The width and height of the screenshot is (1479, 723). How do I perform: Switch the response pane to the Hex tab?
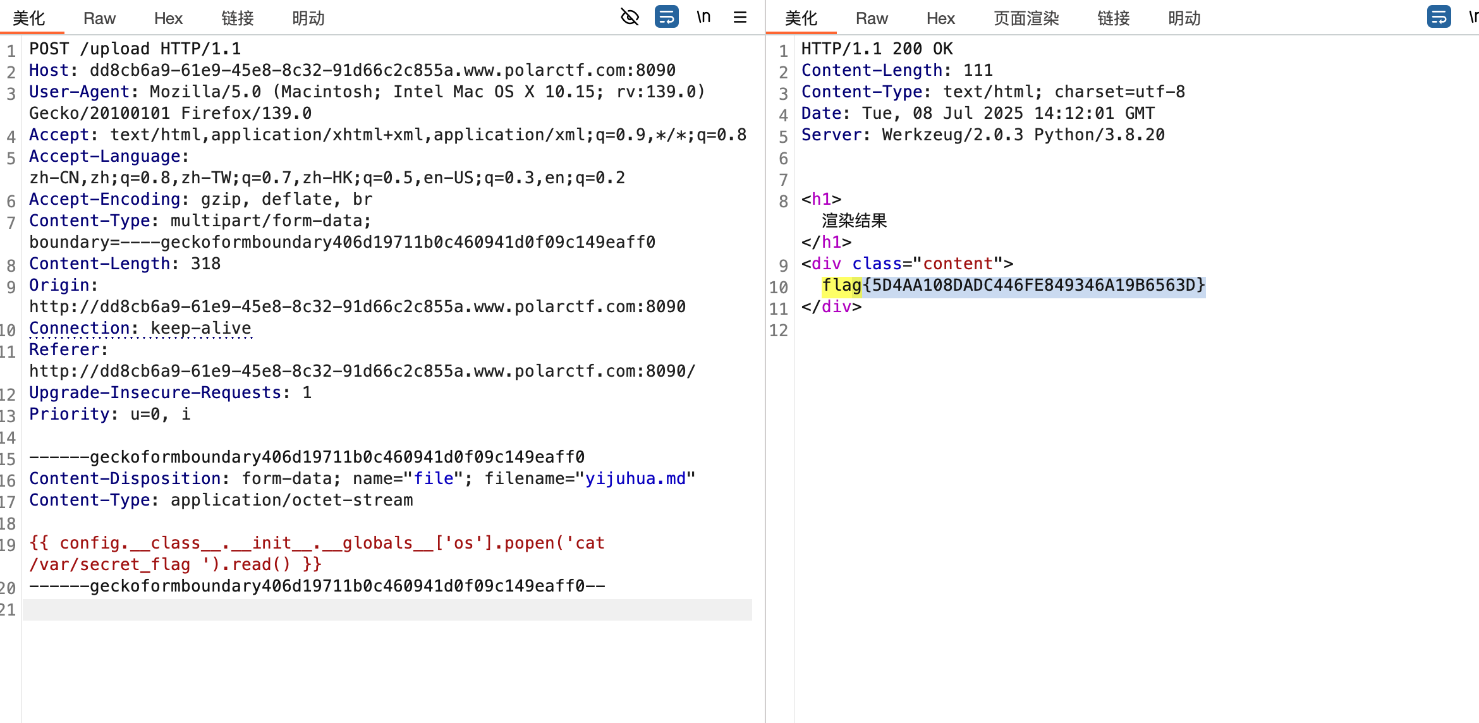pos(940,18)
